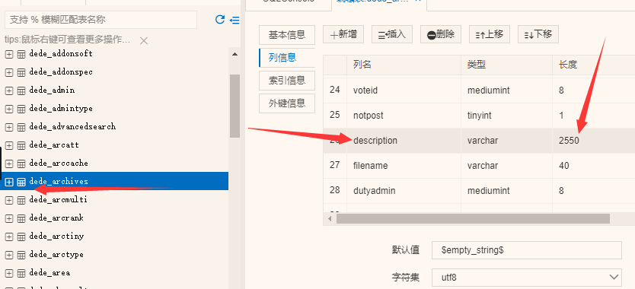The width and height of the screenshot is (635, 289).
Task: Click table icon of dede_arcmulti
Action: [x=21, y=200]
